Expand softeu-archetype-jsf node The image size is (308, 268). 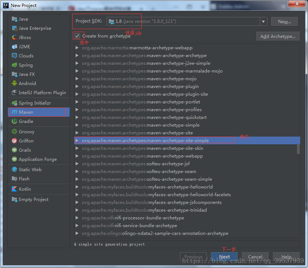[x=77, y=164]
